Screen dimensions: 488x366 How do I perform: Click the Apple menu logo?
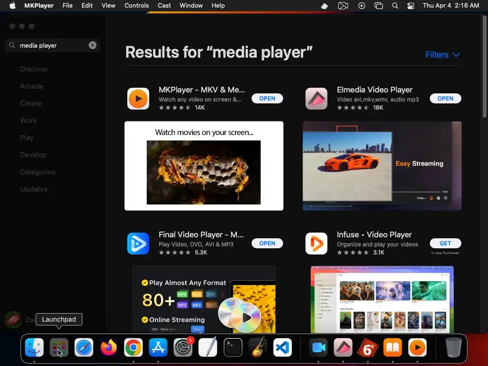click(x=12, y=6)
